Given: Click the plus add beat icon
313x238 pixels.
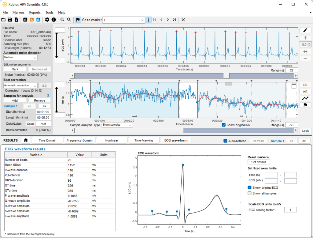Looking at the screenshot, I should pyautogui.click(x=305, y=38).
